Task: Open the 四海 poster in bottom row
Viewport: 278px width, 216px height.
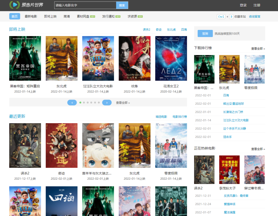Action: pyautogui.click(x=62, y=201)
